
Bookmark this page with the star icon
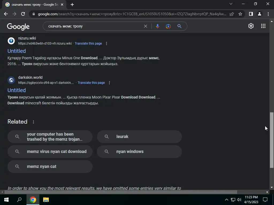(x=240, y=14)
